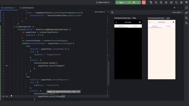Click the dark preview phone screen

[x=128, y=50]
